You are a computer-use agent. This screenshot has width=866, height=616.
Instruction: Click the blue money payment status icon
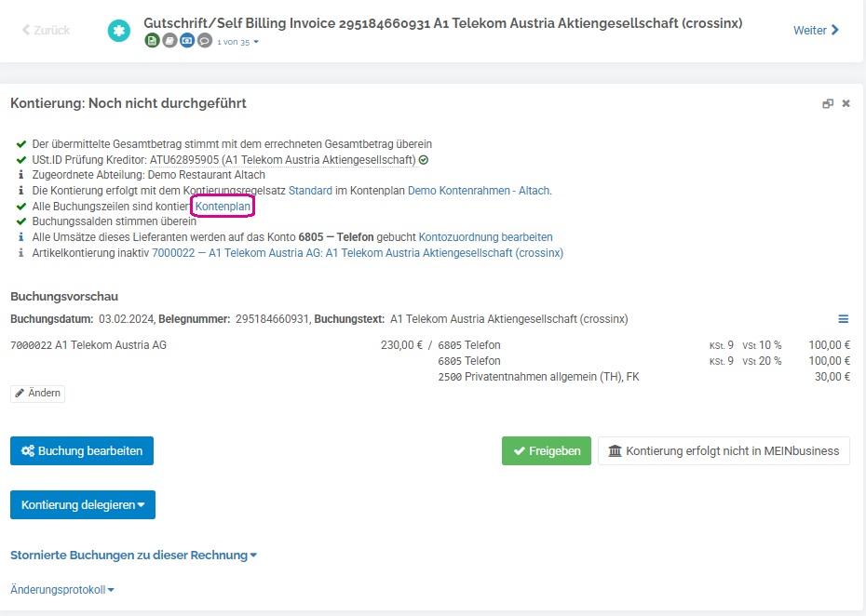point(187,41)
